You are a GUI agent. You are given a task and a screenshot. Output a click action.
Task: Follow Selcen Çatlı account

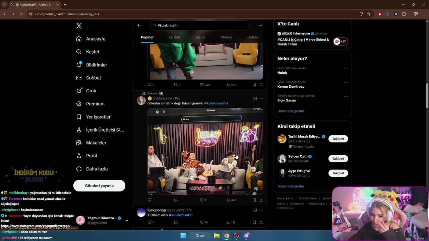pyautogui.click(x=338, y=159)
